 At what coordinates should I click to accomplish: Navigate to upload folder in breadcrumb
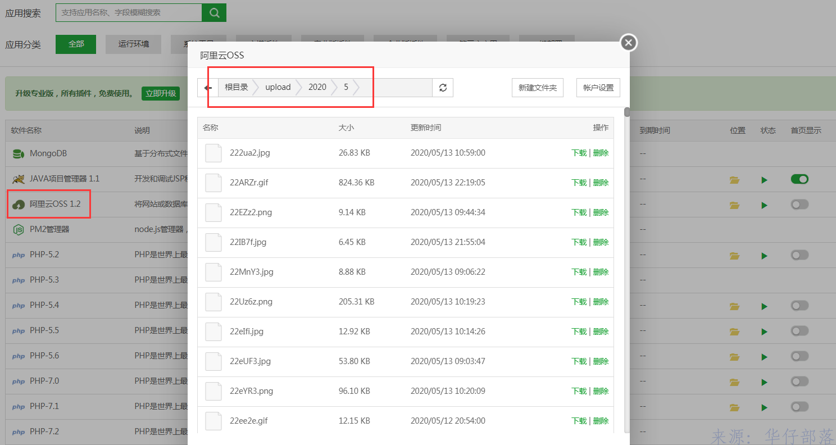[278, 88]
